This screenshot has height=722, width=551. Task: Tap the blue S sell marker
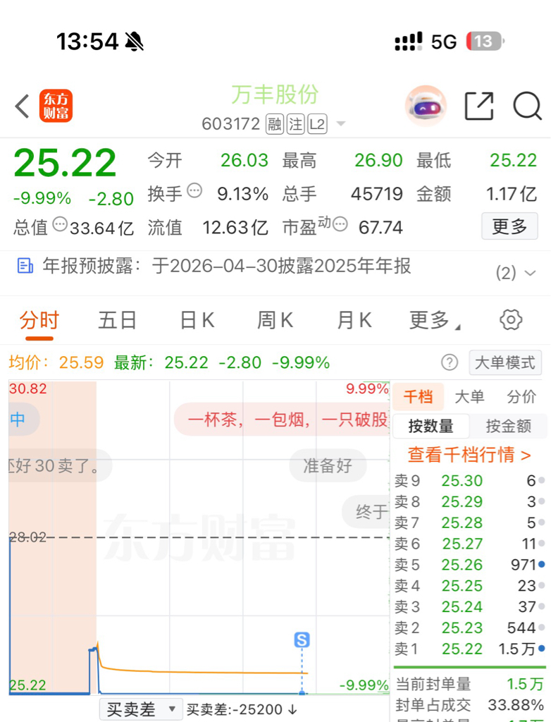(x=302, y=640)
